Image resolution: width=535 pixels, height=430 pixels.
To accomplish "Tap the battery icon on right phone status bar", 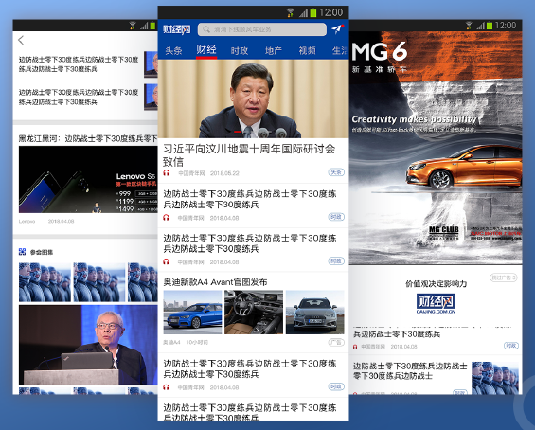I will point(490,26).
